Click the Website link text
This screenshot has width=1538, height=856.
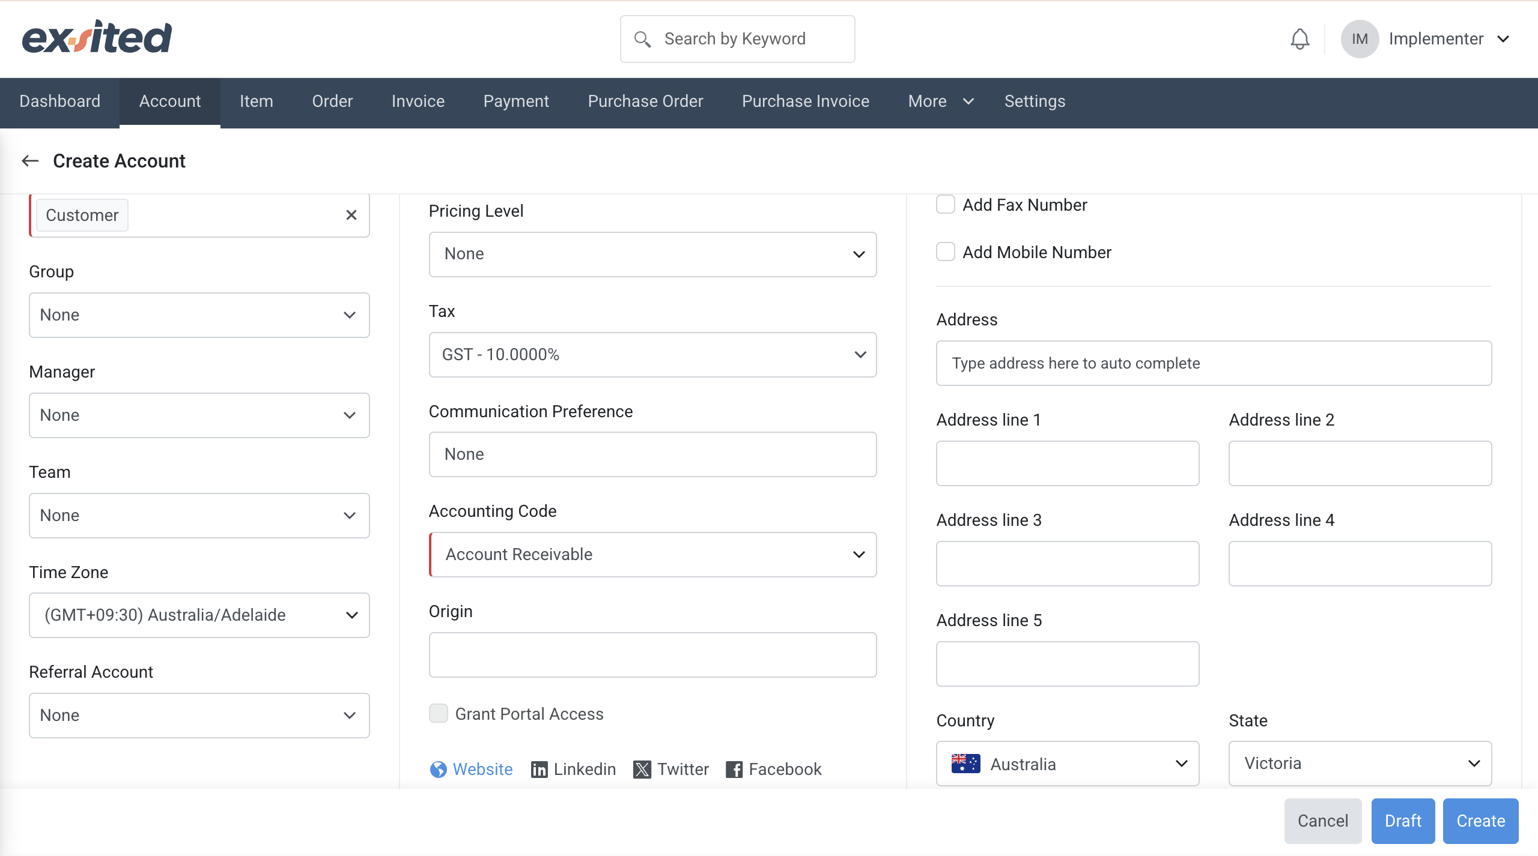[x=482, y=769]
